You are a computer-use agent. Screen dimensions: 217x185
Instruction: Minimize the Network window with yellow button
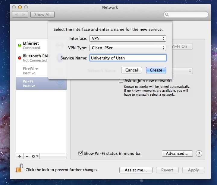[x=20, y=7]
